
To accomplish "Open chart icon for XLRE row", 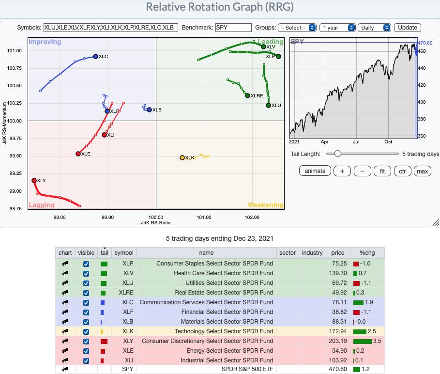I will tap(65, 293).
